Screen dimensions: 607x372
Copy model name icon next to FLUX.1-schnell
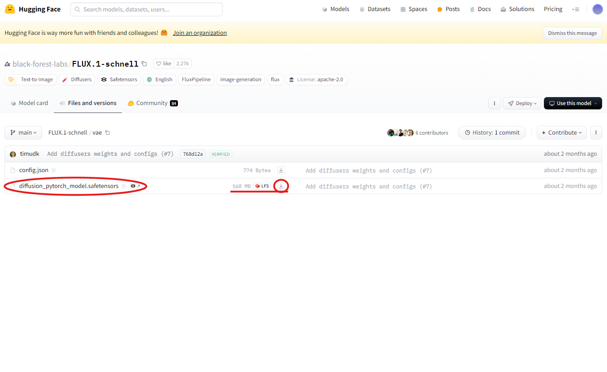point(144,64)
